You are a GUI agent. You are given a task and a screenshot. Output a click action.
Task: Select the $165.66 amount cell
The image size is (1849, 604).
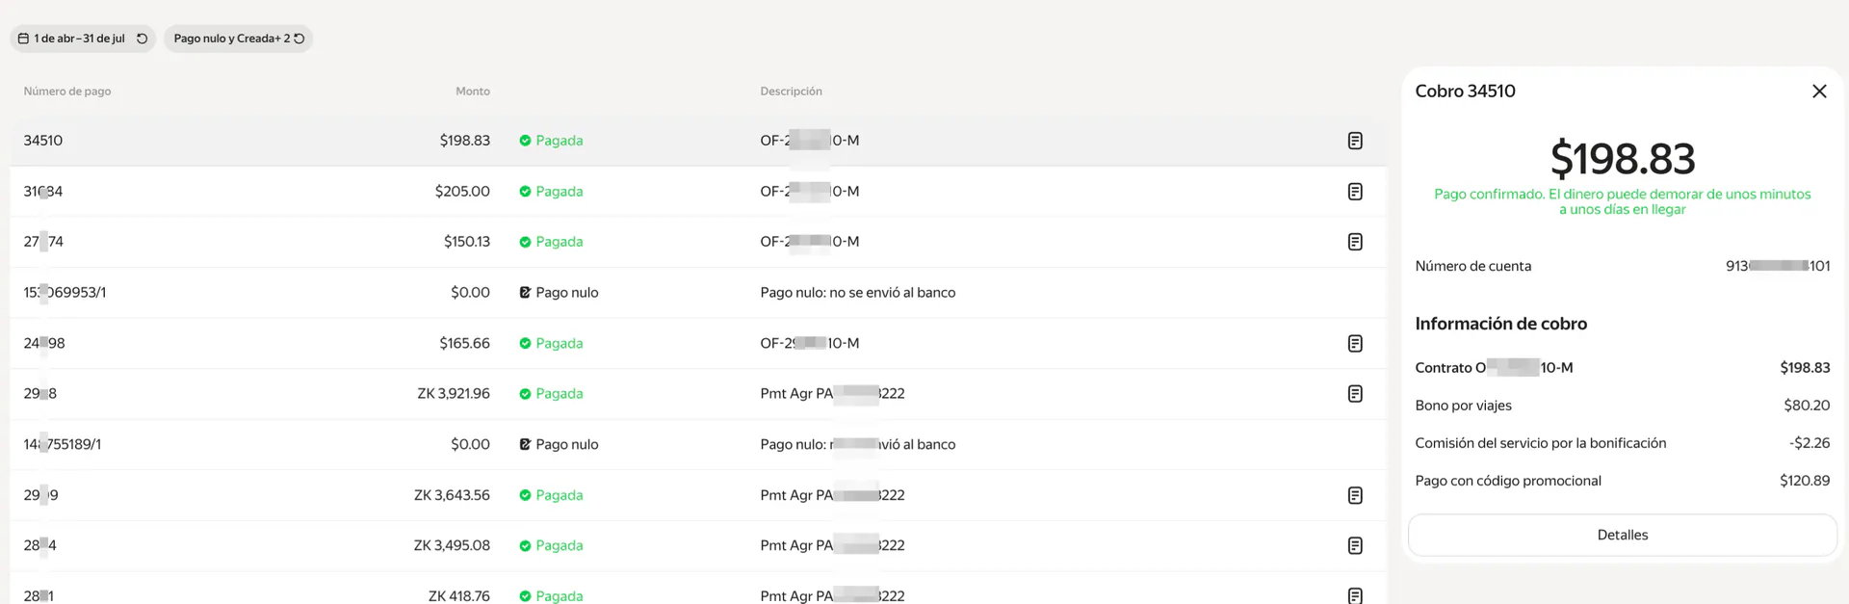[464, 344]
